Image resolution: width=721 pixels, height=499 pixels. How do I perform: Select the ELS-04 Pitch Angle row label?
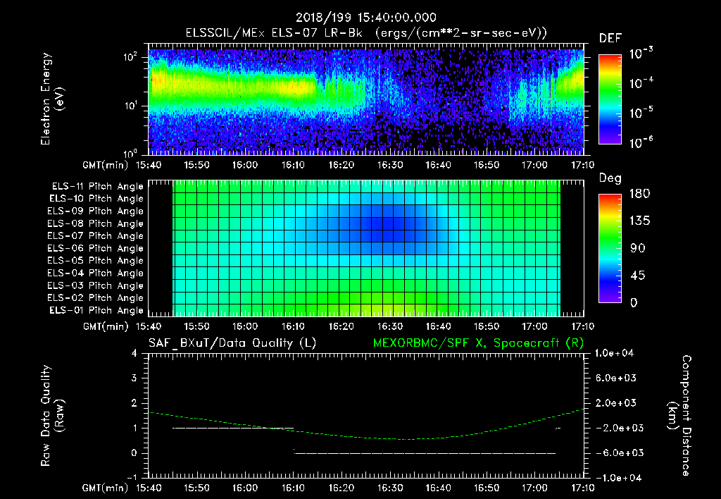click(95, 273)
